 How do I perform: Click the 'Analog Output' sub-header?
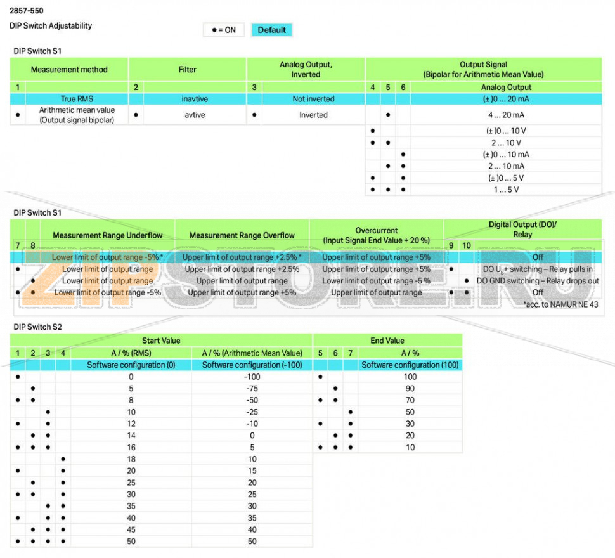(506, 87)
